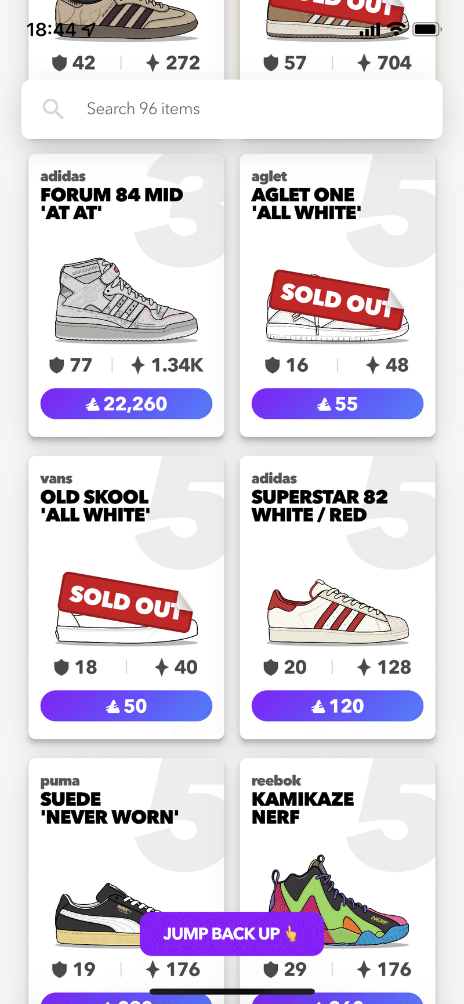Open the Superstar 82 White / Red sneaker image
This screenshot has width=464, height=1004.
337,612
